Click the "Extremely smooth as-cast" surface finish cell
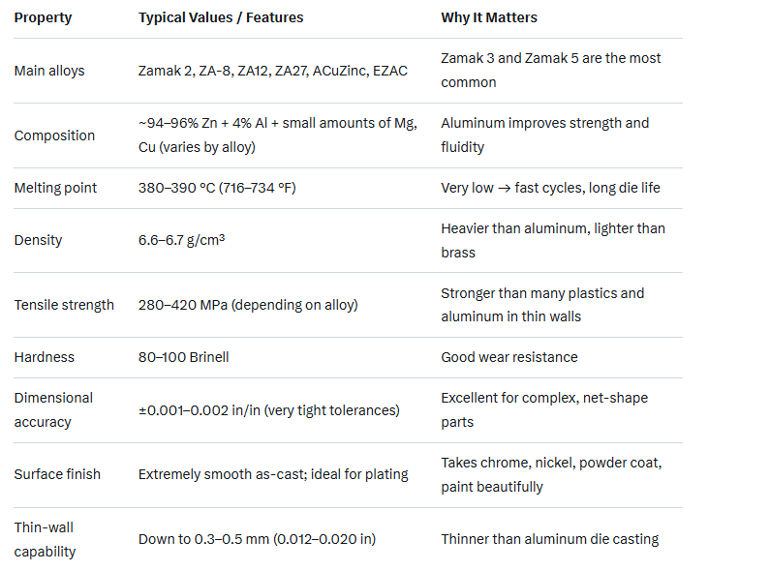Image resolution: width=770 pixels, height=571 pixels. tap(273, 474)
